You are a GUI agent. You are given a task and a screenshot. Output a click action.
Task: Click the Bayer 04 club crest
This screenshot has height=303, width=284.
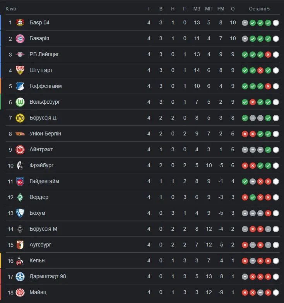click(20, 22)
